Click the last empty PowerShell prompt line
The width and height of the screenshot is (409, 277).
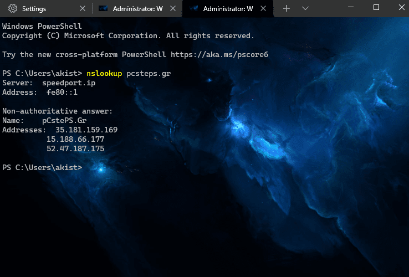(42, 167)
